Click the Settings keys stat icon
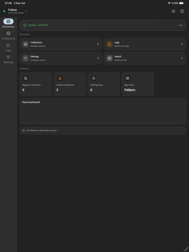This screenshot has height=252, width=189. [x=93, y=78]
